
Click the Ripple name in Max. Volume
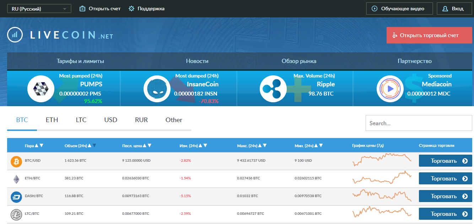326,84
